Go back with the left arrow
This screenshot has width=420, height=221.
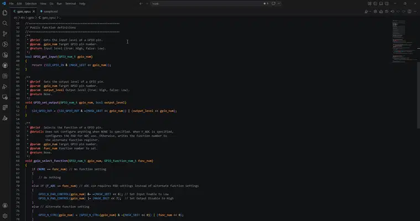click(141, 3)
